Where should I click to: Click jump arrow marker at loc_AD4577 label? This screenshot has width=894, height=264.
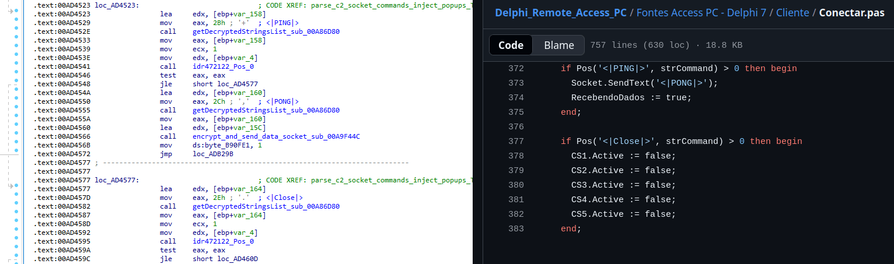click(11, 185)
